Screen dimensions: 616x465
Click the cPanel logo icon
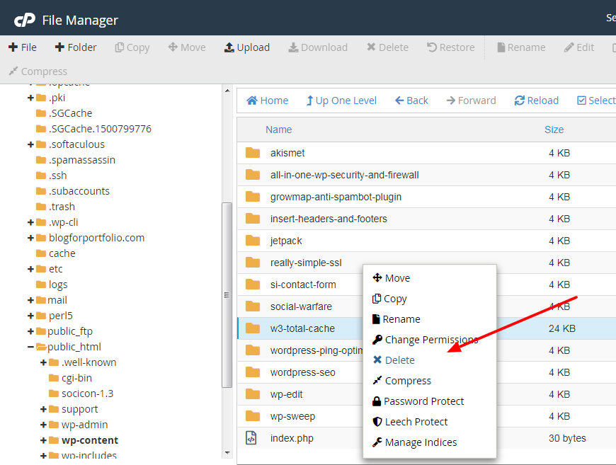(x=24, y=20)
